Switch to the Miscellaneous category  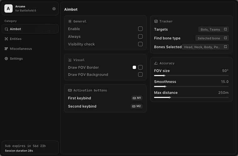click(x=21, y=49)
